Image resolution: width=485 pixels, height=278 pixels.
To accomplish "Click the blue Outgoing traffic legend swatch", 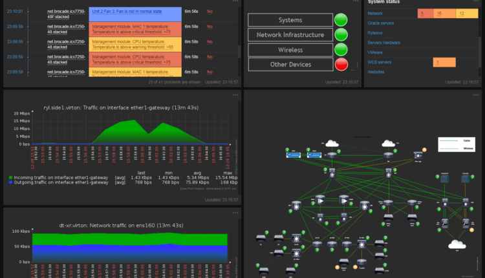I will pos(10,182).
